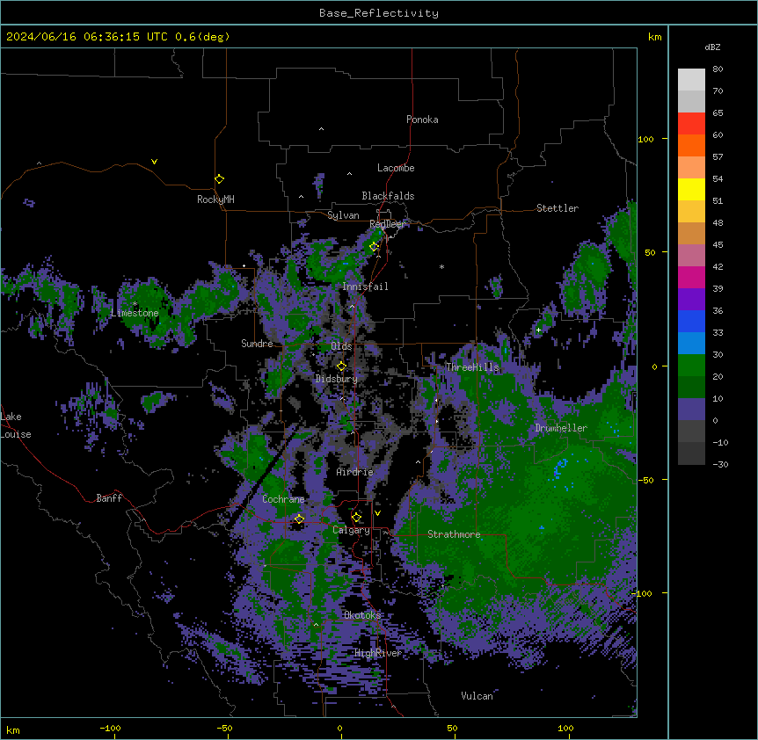The width and height of the screenshot is (758, 740).
Task: Click the yellow diamond marker below RedDeer
Action: tap(374, 247)
